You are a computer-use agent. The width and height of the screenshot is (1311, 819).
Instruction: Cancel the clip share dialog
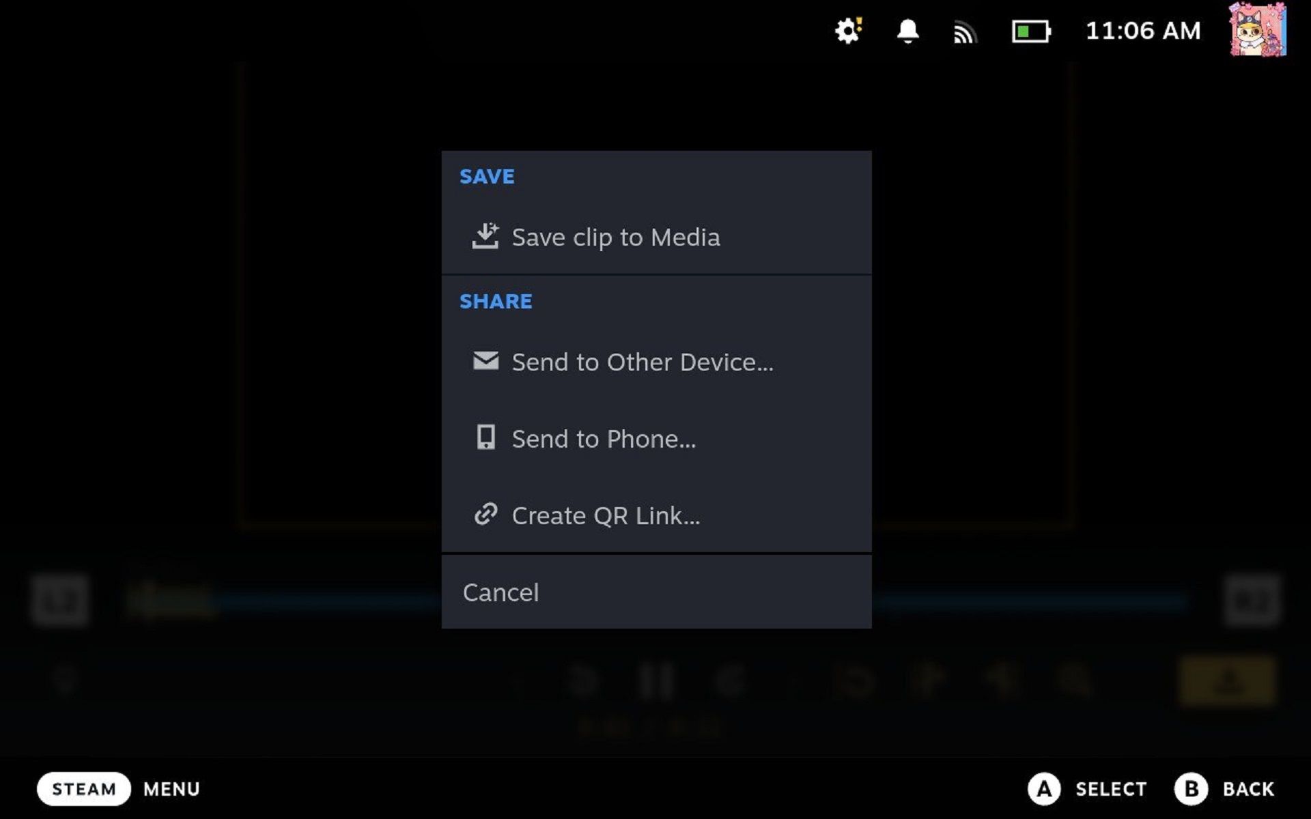tap(501, 592)
